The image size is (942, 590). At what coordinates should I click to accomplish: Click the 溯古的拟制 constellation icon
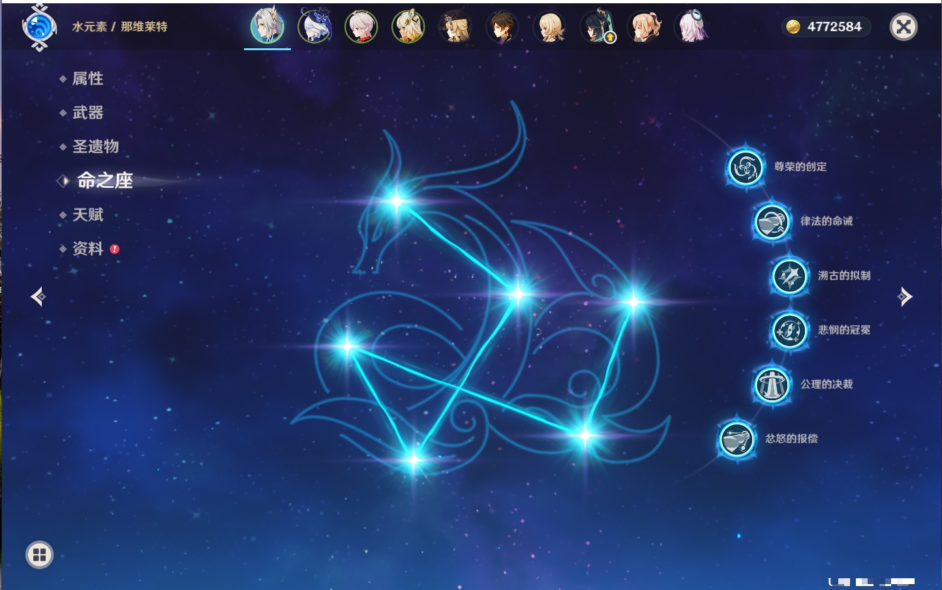point(789,276)
